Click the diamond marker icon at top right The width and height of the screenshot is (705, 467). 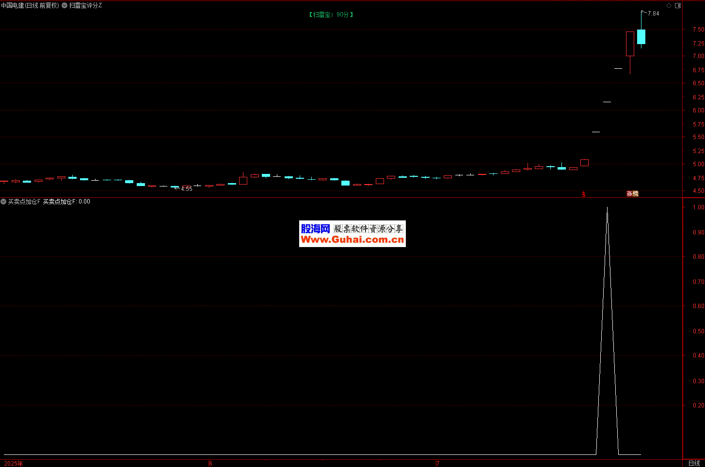[x=669, y=5]
